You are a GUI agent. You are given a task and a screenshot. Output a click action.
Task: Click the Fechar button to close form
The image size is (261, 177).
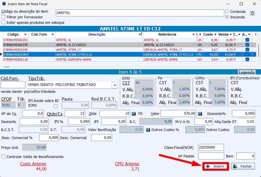[x=243, y=166]
